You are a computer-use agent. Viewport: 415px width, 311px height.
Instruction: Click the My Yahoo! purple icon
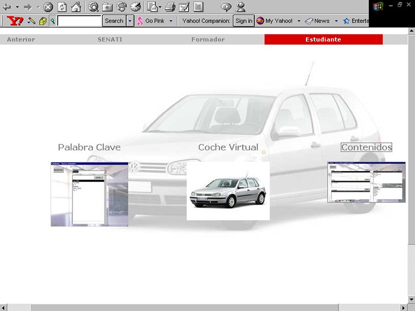[260, 21]
